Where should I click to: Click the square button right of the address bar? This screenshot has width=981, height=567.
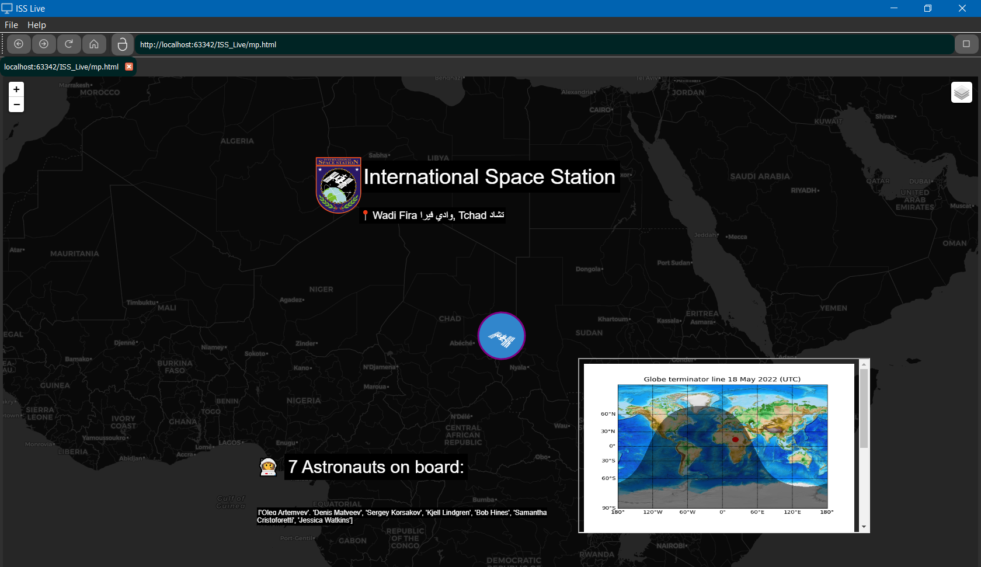pyautogui.click(x=966, y=44)
